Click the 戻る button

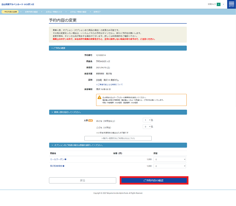tap(83, 180)
